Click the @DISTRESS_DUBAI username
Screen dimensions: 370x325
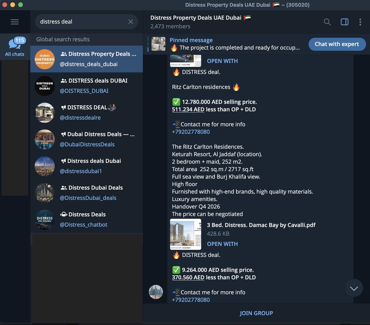84,91
